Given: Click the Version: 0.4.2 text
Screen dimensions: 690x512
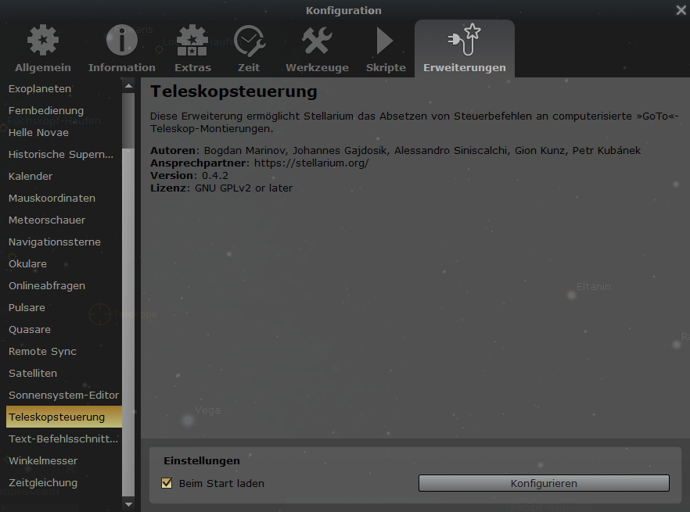Looking at the screenshot, I should (189, 176).
